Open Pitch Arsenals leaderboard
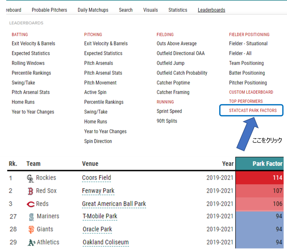This screenshot has height=249, width=287. coord(98,63)
